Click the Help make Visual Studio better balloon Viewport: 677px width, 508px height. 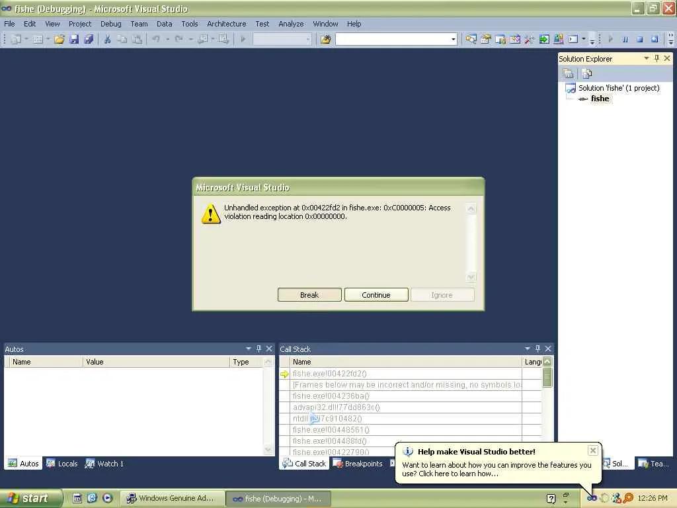497,462
